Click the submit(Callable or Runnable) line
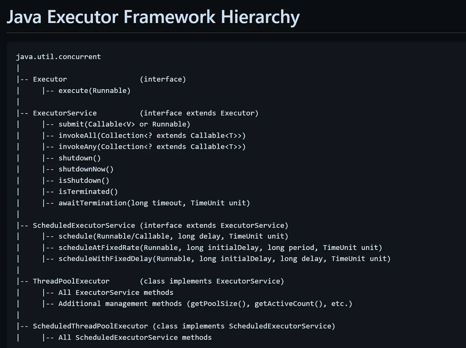 pos(125,124)
